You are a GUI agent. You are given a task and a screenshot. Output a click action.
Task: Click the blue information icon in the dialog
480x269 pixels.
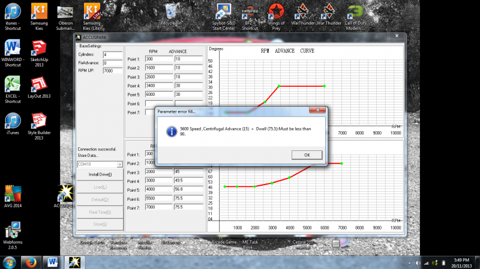tap(172, 131)
